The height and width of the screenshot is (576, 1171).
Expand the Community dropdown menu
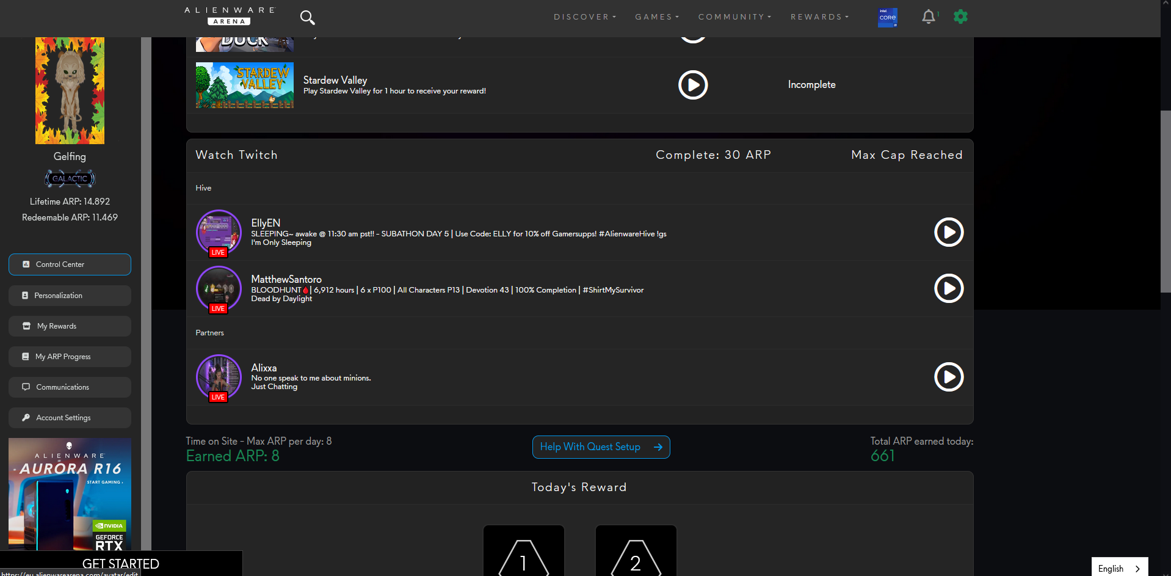[x=734, y=17]
